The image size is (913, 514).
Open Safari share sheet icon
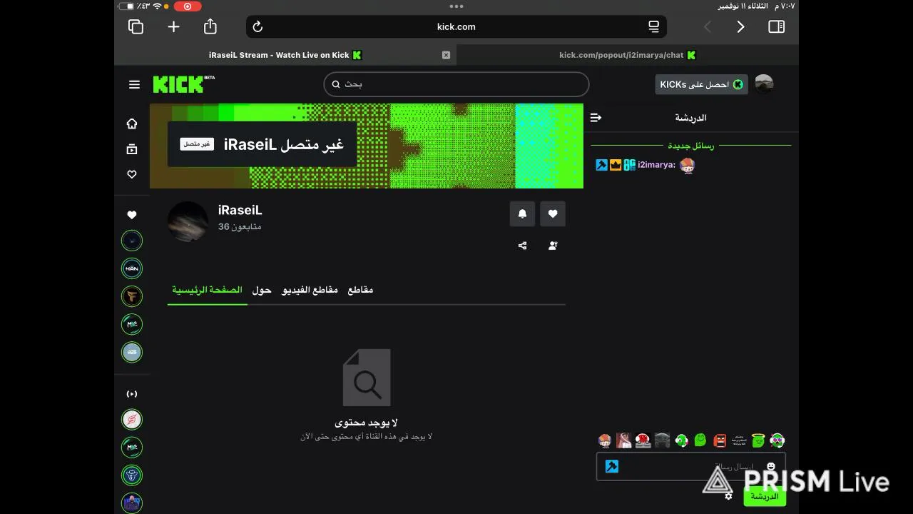(x=210, y=26)
